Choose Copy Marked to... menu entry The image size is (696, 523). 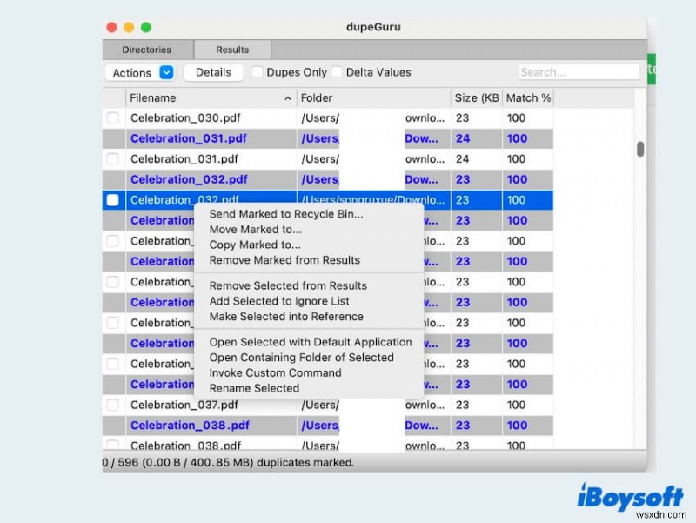[255, 245]
